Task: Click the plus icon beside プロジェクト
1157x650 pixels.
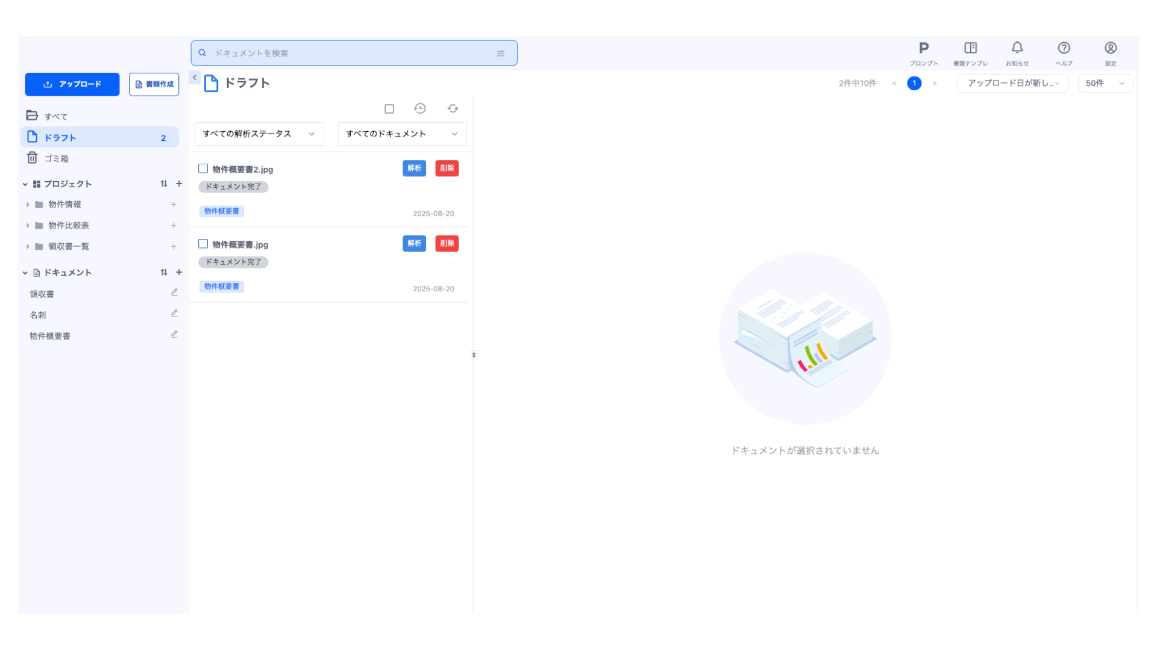Action: (179, 184)
